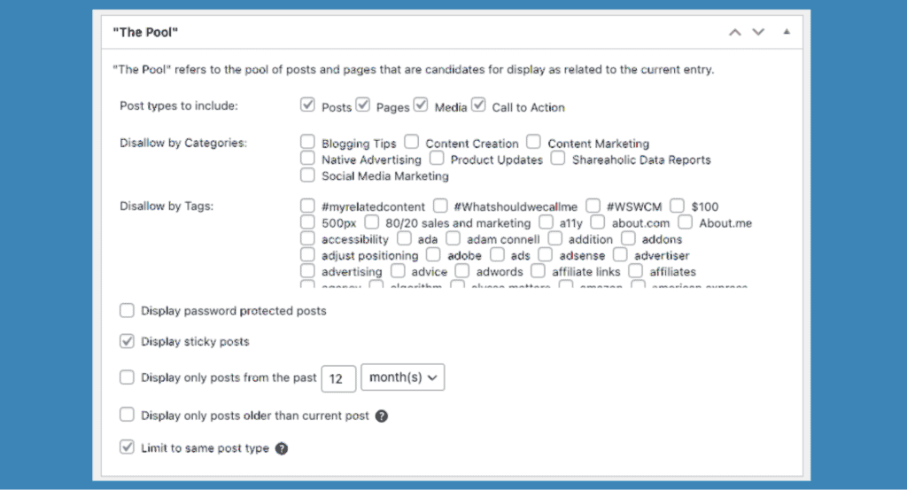Disallow the Social Media Marketing category

(x=307, y=175)
